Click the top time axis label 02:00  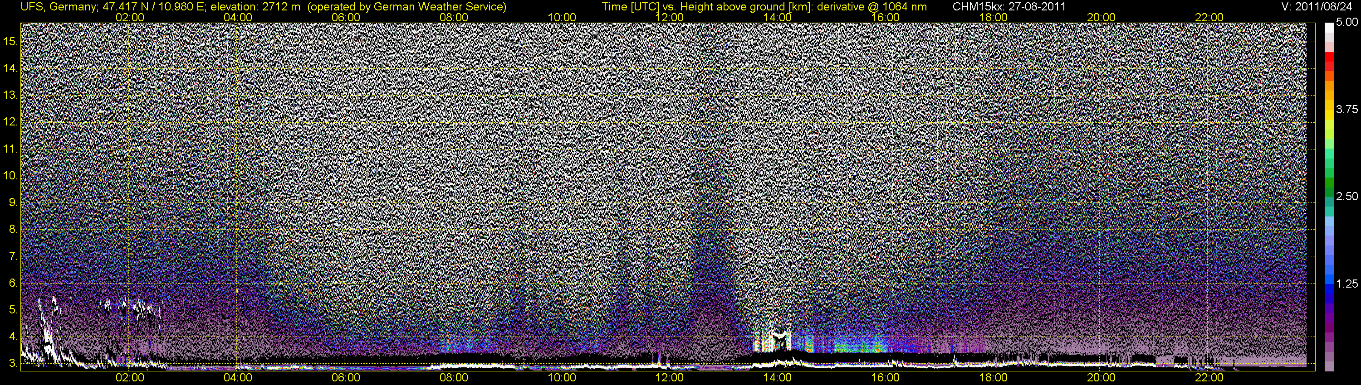(130, 17)
